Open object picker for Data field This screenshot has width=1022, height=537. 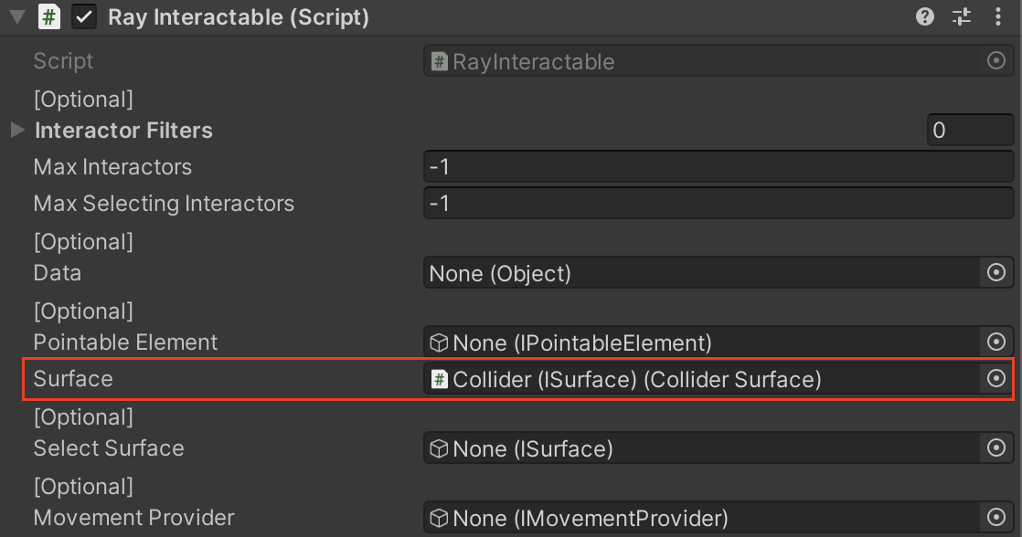[996, 273]
